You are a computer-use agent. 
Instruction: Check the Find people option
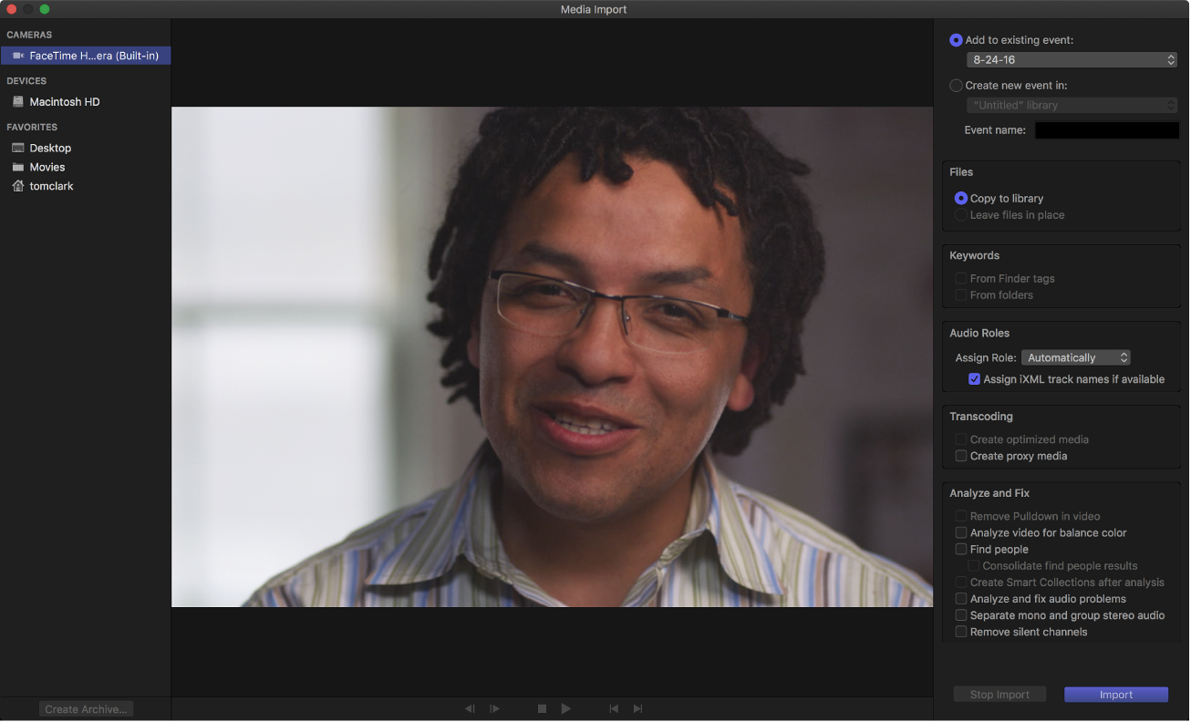[x=960, y=549]
